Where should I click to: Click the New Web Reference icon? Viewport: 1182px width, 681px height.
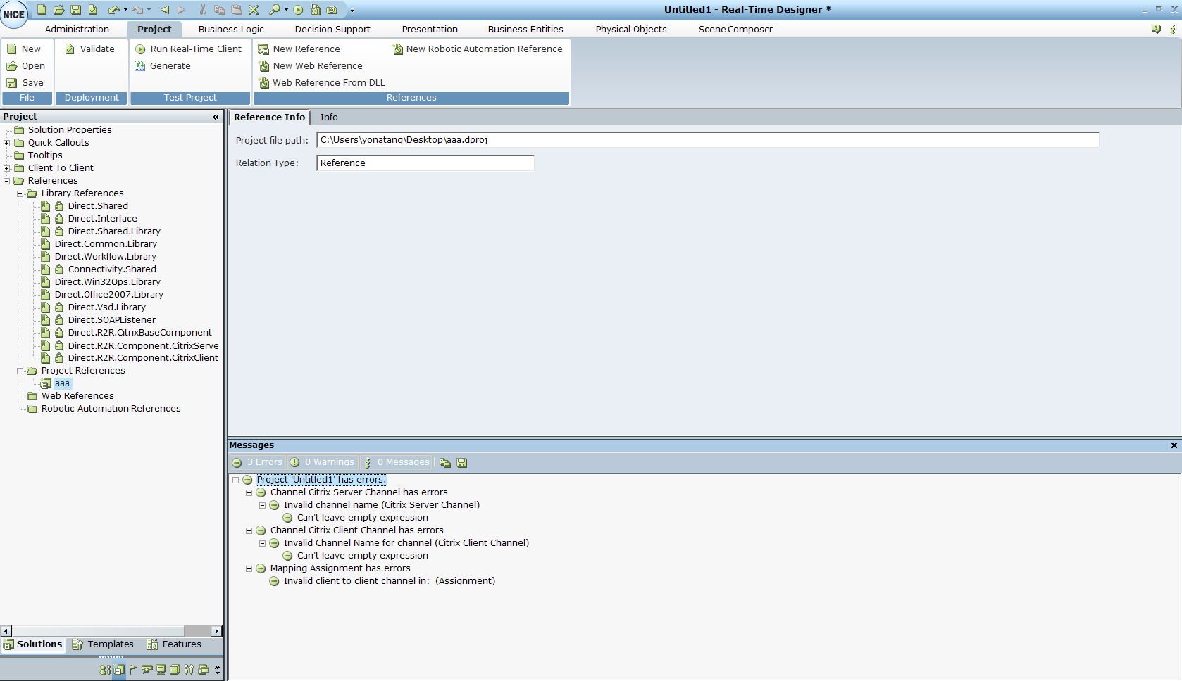point(264,66)
